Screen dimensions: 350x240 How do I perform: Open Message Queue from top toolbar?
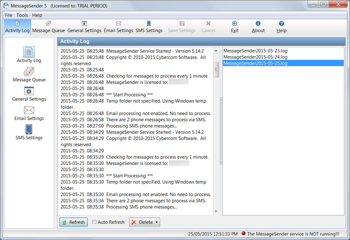point(48,27)
